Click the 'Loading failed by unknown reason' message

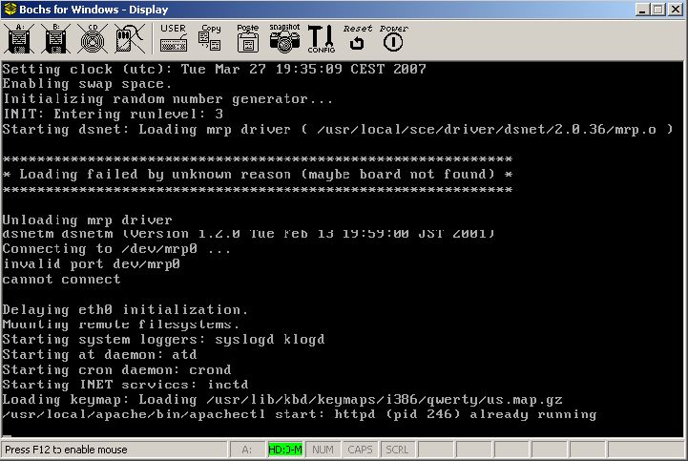257,175
